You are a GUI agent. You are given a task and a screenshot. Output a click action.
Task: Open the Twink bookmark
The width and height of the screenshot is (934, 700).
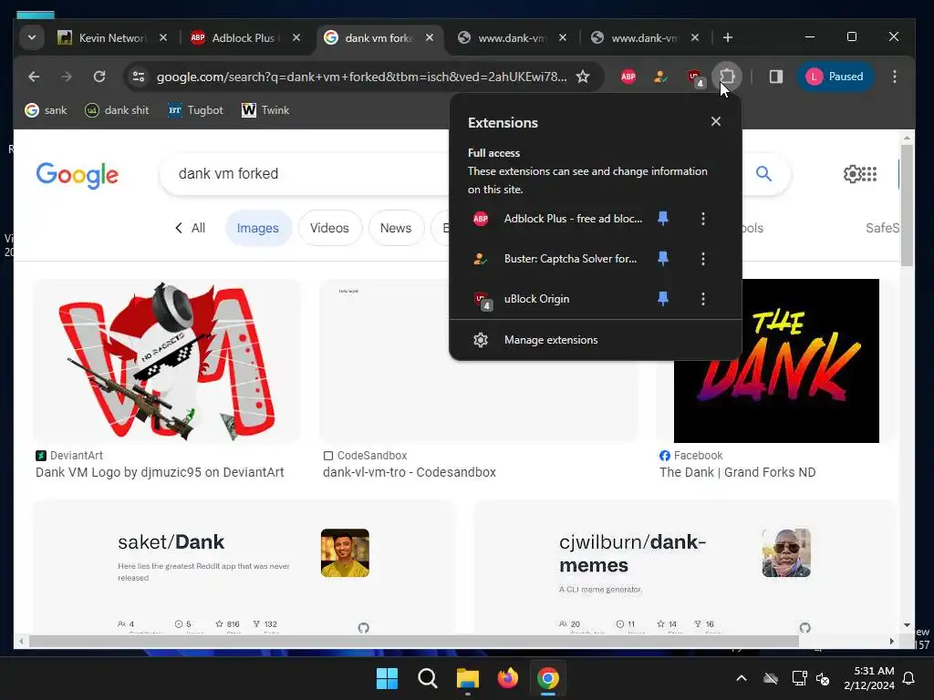[x=265, y=110]
